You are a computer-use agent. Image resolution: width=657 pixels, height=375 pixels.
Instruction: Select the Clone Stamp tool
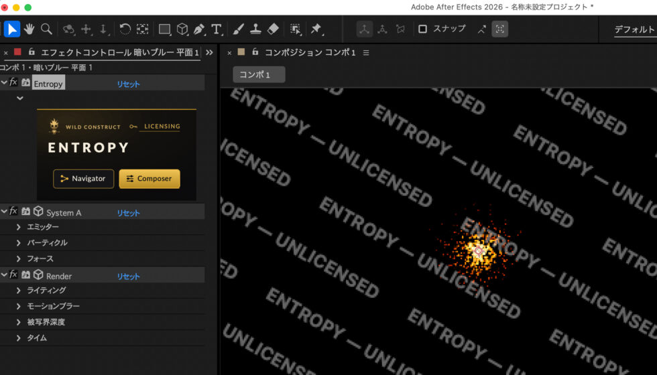pyautogui.click(x=255, y=29)
